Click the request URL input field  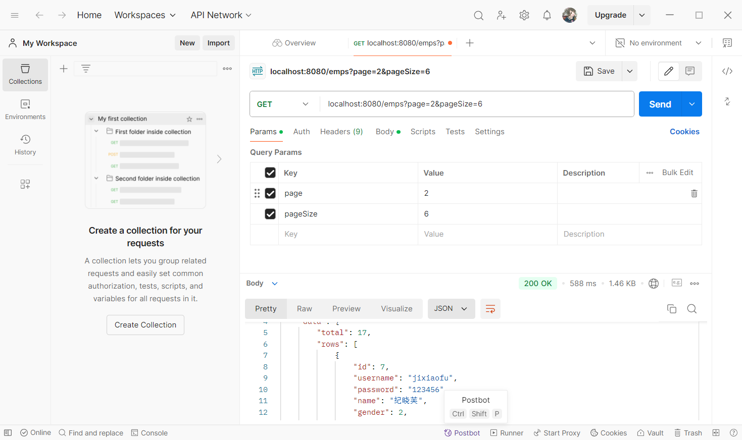coord(477,104)
